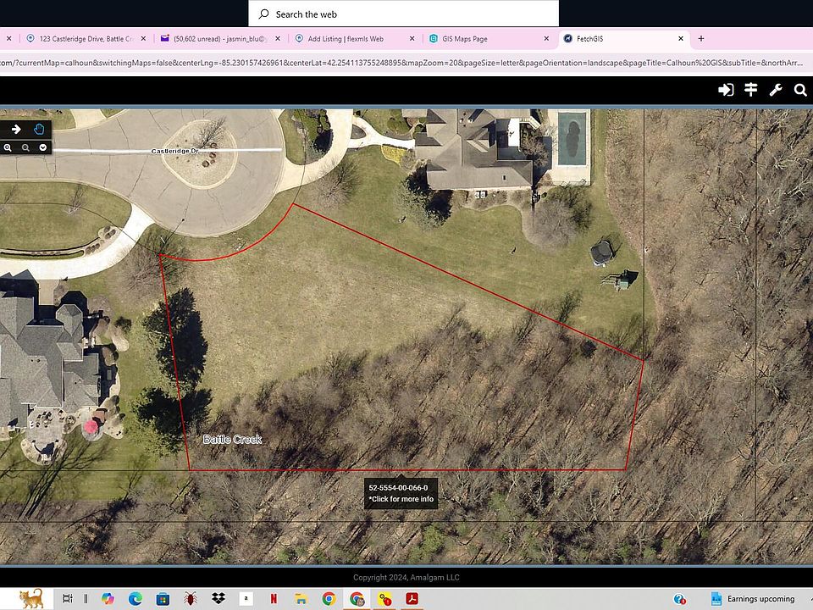Open the FetchGIS search magnifier

[800, 91]
